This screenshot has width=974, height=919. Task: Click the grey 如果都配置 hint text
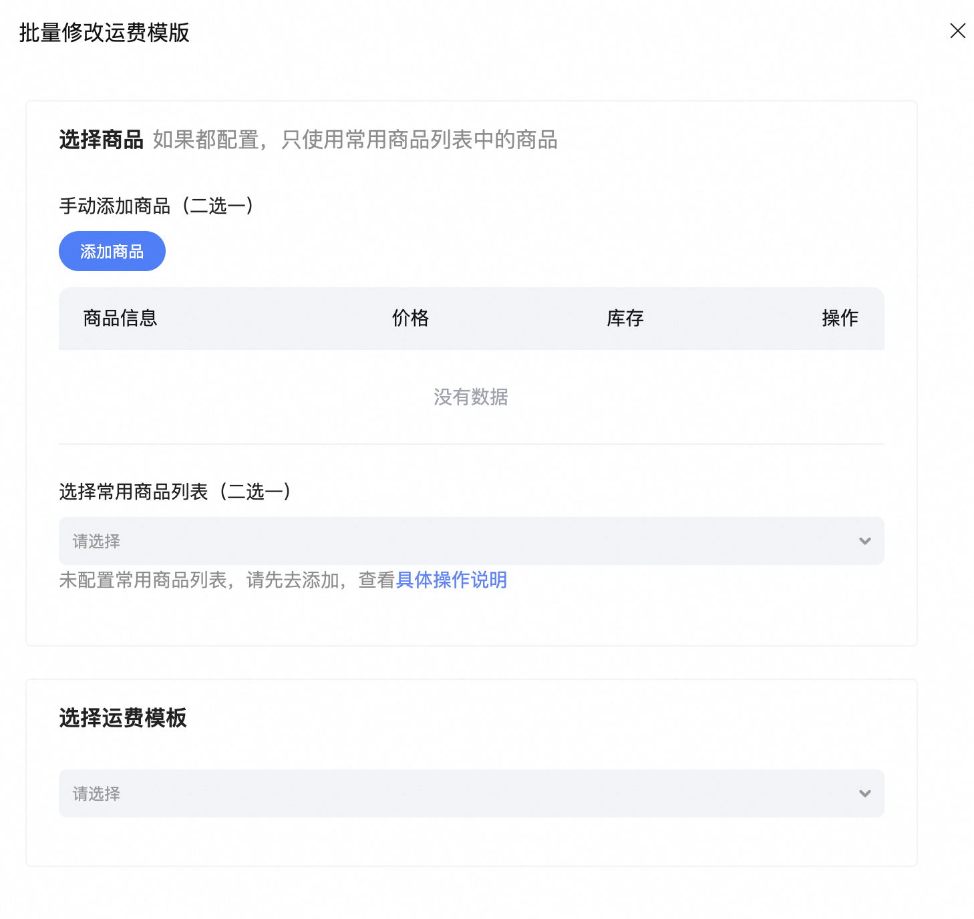[355, 140]
